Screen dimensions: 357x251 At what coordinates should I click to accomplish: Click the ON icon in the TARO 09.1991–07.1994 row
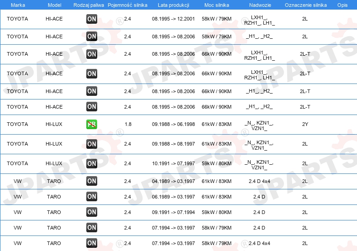(92, 212)
